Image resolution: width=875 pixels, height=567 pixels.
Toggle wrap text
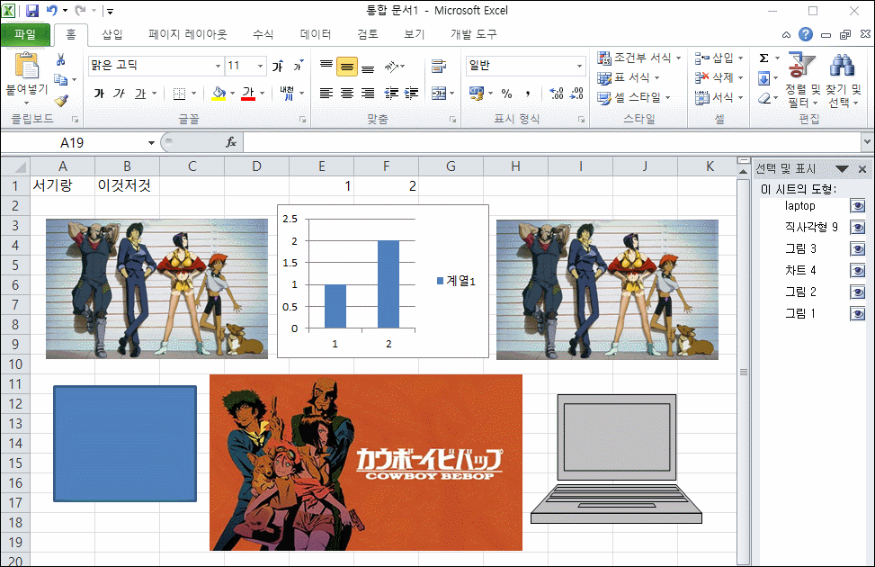[x=439, y=67]
